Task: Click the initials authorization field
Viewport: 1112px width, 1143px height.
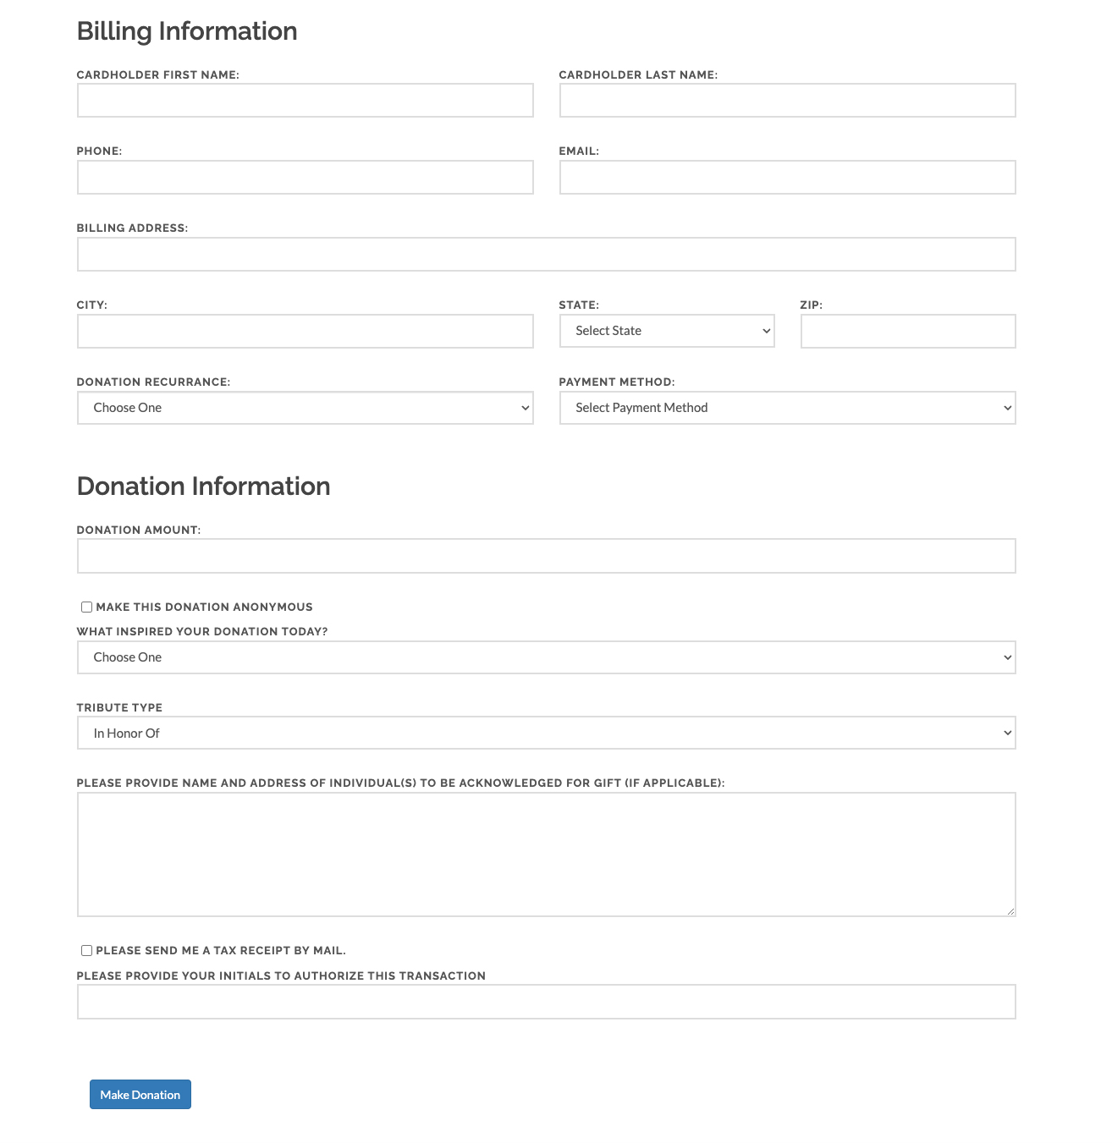Action: pyautogui.click(x=546, y=1002)
